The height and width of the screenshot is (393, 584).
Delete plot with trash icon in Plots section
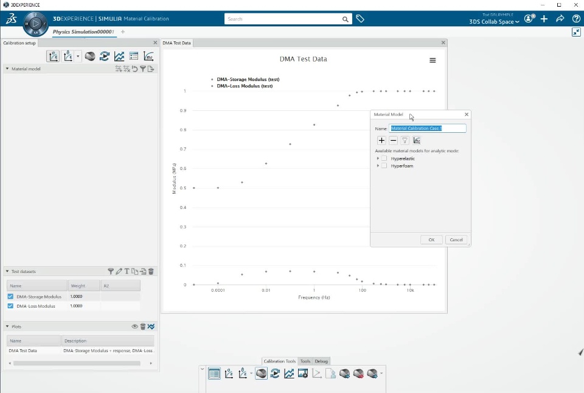coord(142,327)
